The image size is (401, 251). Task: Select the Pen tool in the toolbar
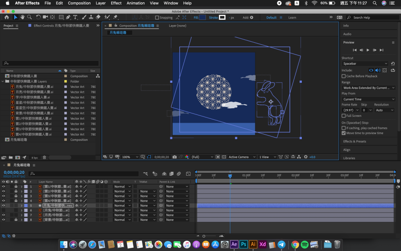pyautogui.click(x=68, y=17)
